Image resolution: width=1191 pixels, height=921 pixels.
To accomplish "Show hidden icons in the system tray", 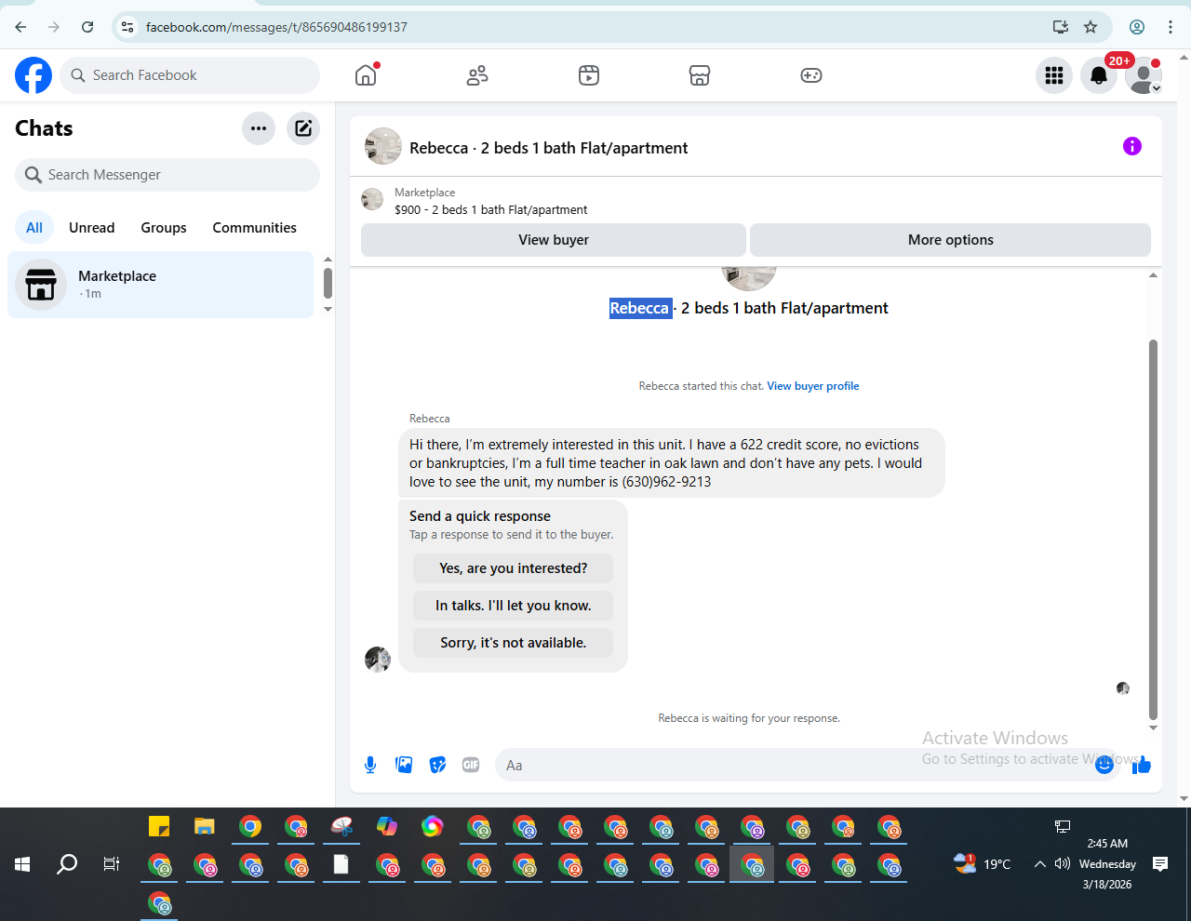I will click(1040, 864).
